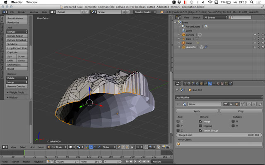Image resolution: width=265 pixels, height=165 pixels.
Task: Enable the Z axis checkbox
Action: pos(178,130)
